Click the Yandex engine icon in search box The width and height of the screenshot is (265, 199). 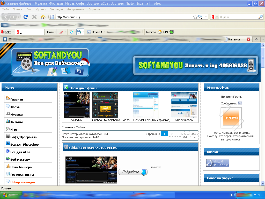tap(213, 17)
